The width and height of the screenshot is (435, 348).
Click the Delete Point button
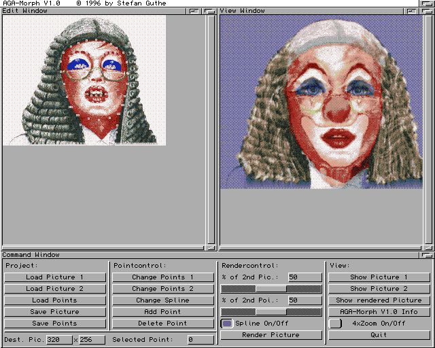[x=163, y=324]
